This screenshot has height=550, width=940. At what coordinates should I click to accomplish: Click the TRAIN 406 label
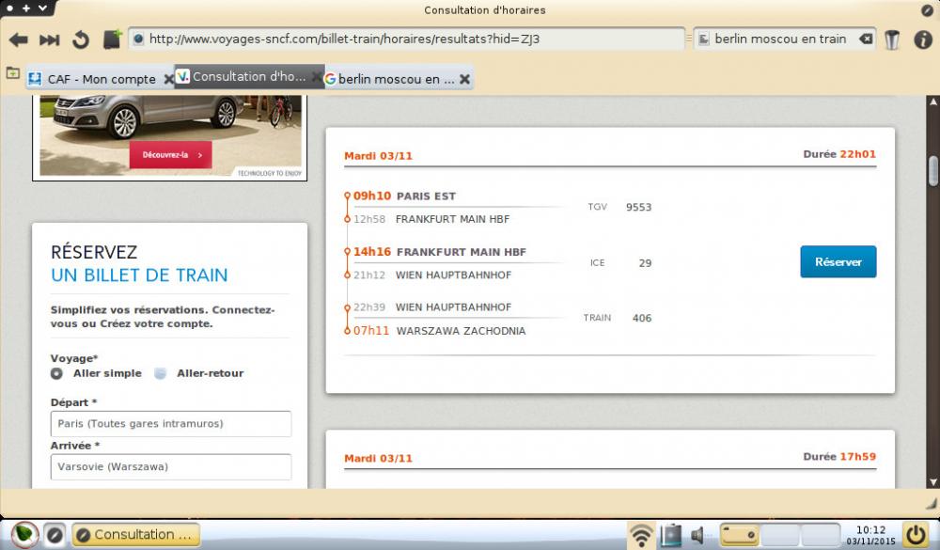618,318
